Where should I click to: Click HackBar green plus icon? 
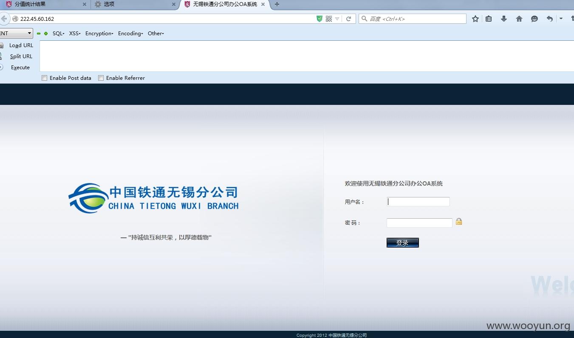tap(46, 34)
